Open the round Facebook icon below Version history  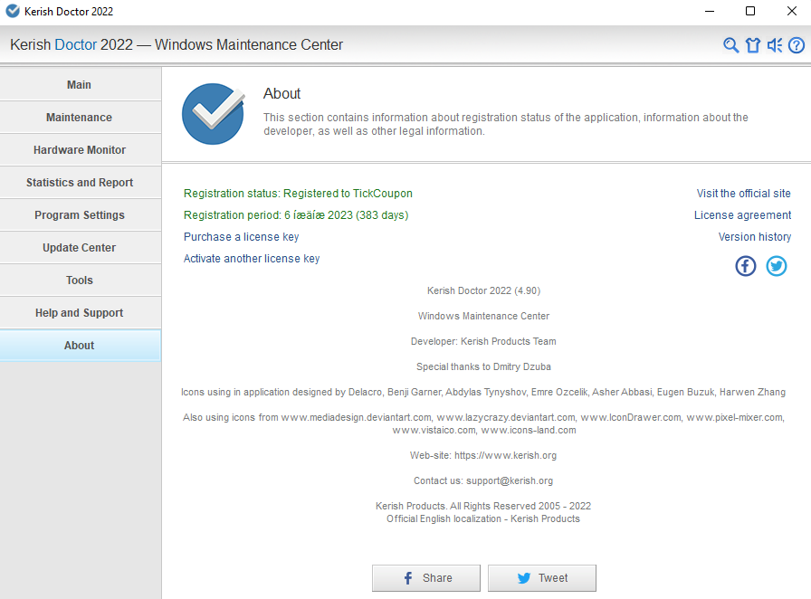click(x=745, y=266)
